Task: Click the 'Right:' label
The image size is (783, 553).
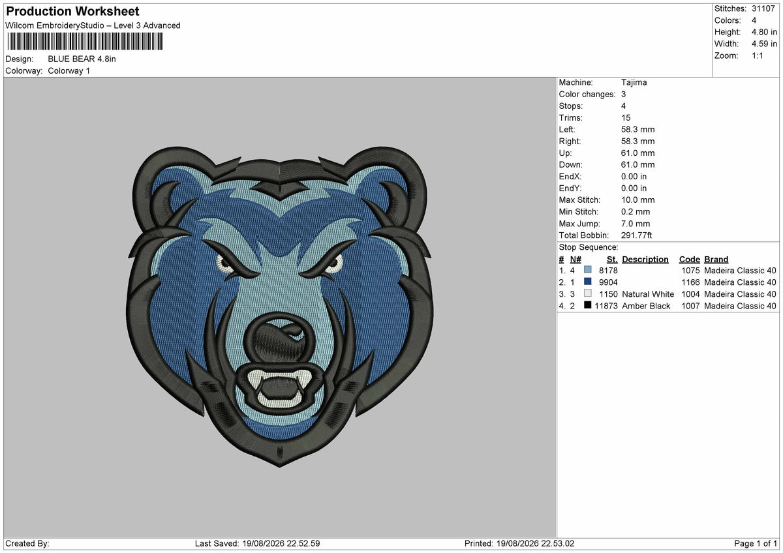Action: coord(570,141)
